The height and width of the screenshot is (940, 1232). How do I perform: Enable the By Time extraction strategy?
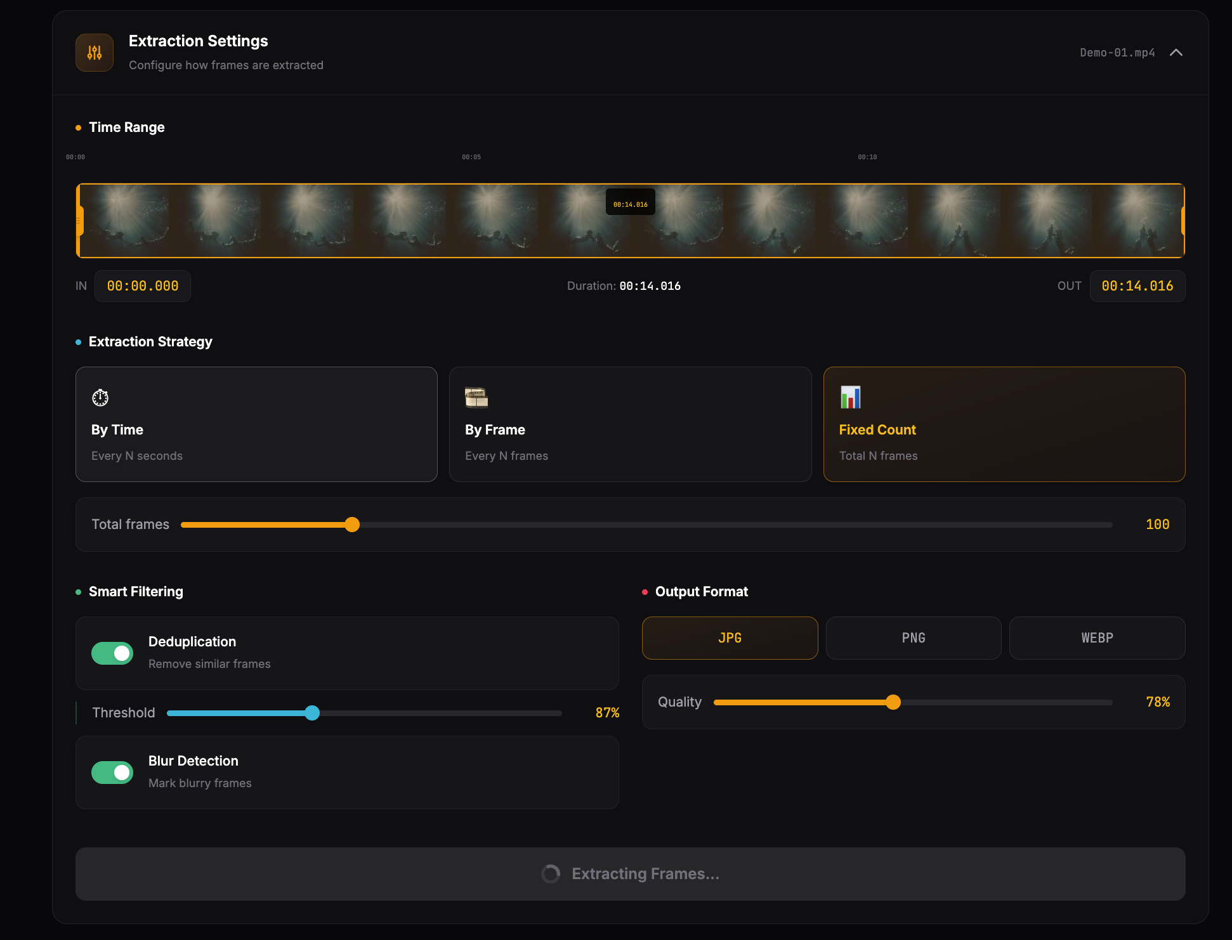pos(256,425)
